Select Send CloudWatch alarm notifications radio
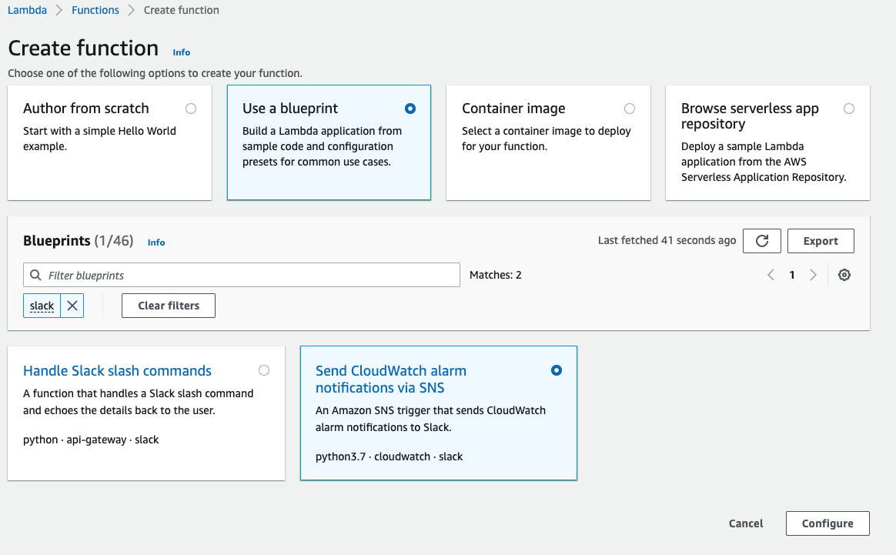This screenshot has height=555, width=896. [x=557, y=370]
